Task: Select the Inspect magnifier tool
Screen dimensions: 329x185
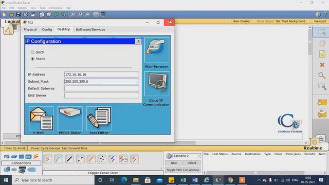Action: 322,76
